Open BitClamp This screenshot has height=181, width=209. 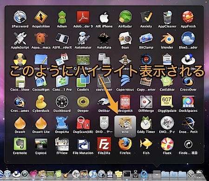tap(146, 38)
